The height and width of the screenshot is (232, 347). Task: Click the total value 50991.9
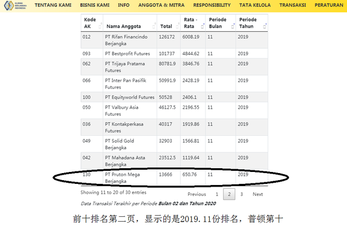click(168, 81)
